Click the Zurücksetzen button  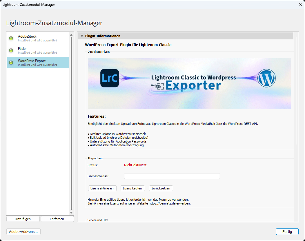[161, 188]
